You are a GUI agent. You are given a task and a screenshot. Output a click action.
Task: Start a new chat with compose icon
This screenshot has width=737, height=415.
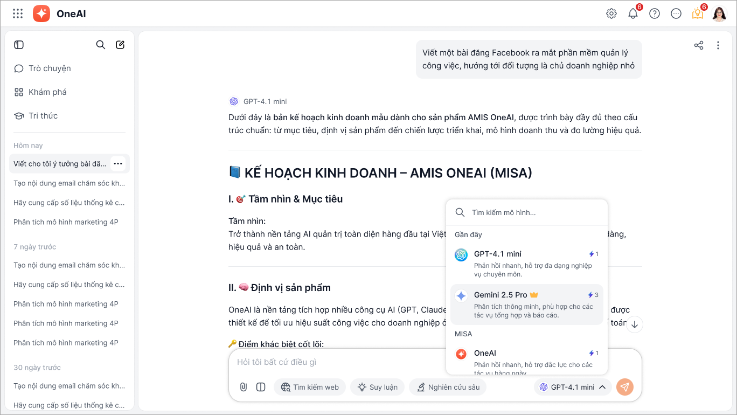(x=120, y=45)
